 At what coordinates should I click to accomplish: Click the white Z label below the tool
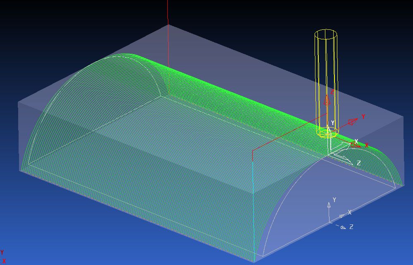click(359, 163)
